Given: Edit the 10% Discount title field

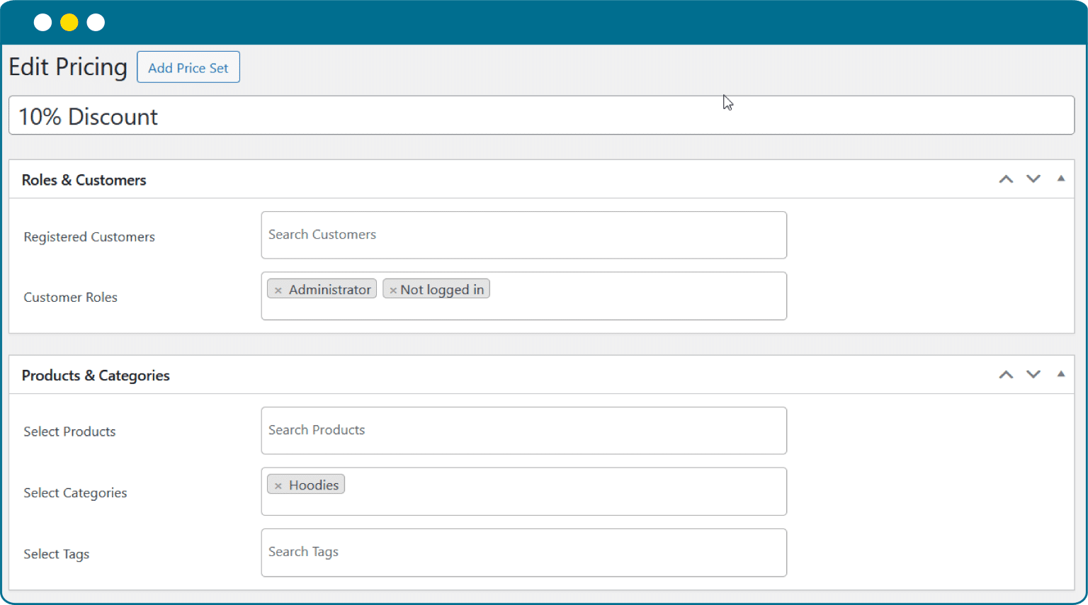Looking at the screenshot, I should (541, 116).
